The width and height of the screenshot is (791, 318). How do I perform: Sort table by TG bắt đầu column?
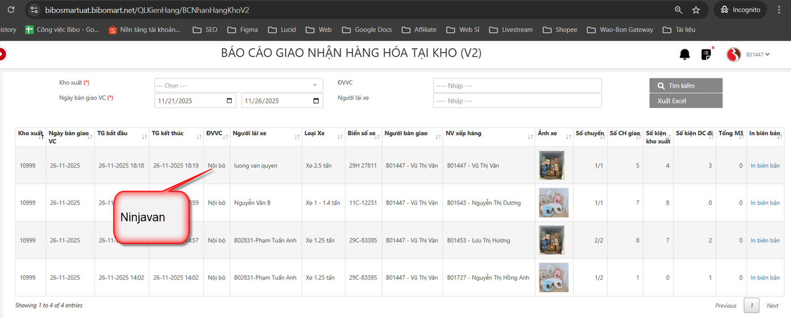[x=122, y=137]
